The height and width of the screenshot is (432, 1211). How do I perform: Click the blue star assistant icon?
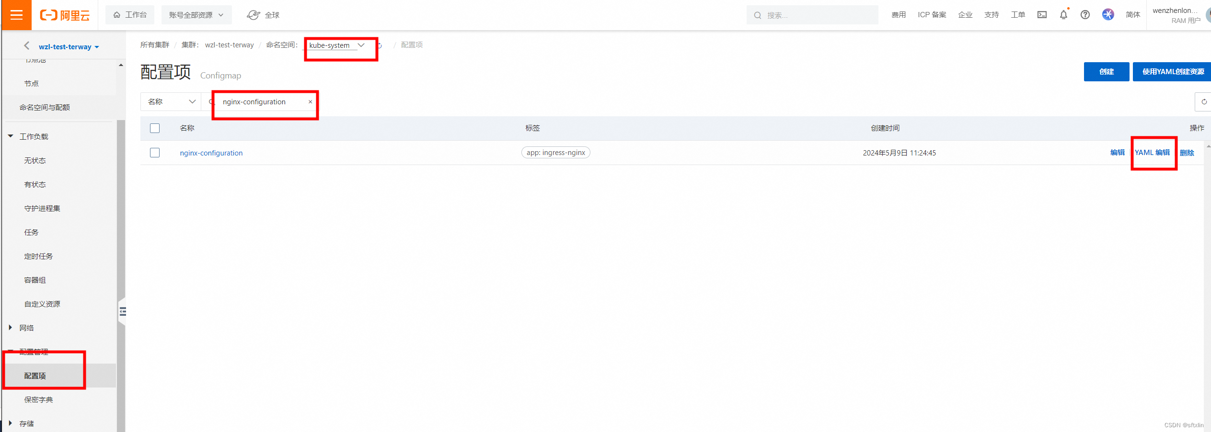click(x=1108, y=14)
